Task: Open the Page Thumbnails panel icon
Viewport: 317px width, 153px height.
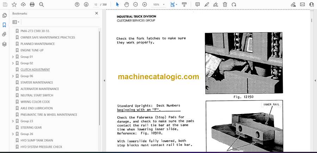Action: point(5,15)
